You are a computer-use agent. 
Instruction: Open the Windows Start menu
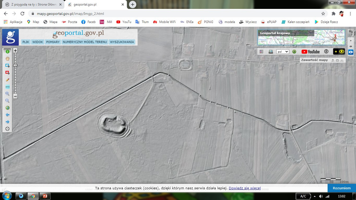(x=6, y=196)
